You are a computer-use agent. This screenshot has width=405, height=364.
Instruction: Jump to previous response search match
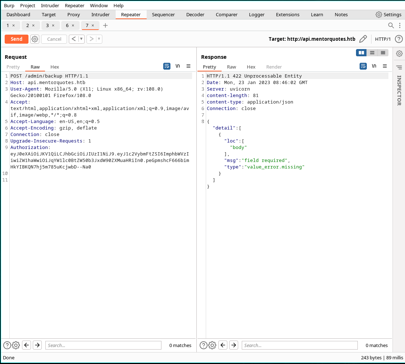point(223,345)
